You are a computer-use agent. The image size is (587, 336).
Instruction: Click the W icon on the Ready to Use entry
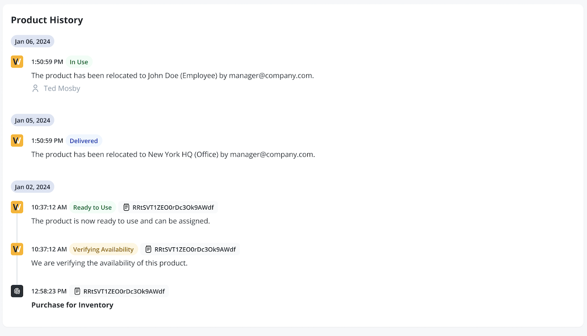(17, 207)
